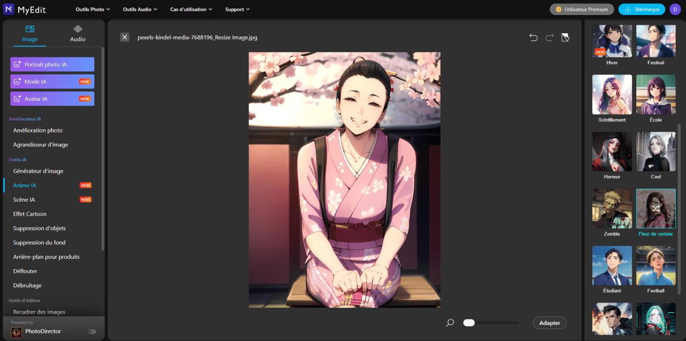686x341 pixels.
Task: Open the Avatar IA tool
Action: point(52,98)
